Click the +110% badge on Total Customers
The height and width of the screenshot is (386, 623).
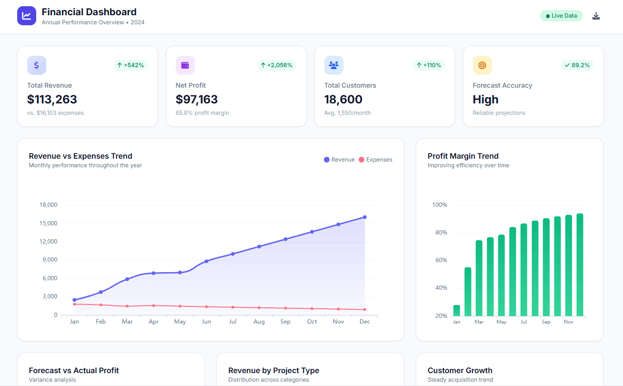click(x=429, y=65)
